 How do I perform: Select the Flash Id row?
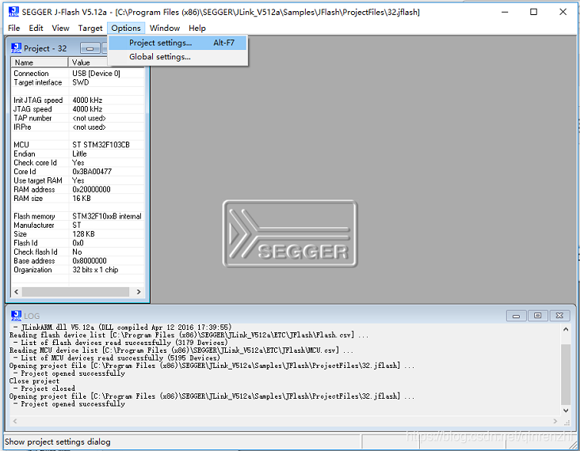pyautogui.click(x=78, y=243)
